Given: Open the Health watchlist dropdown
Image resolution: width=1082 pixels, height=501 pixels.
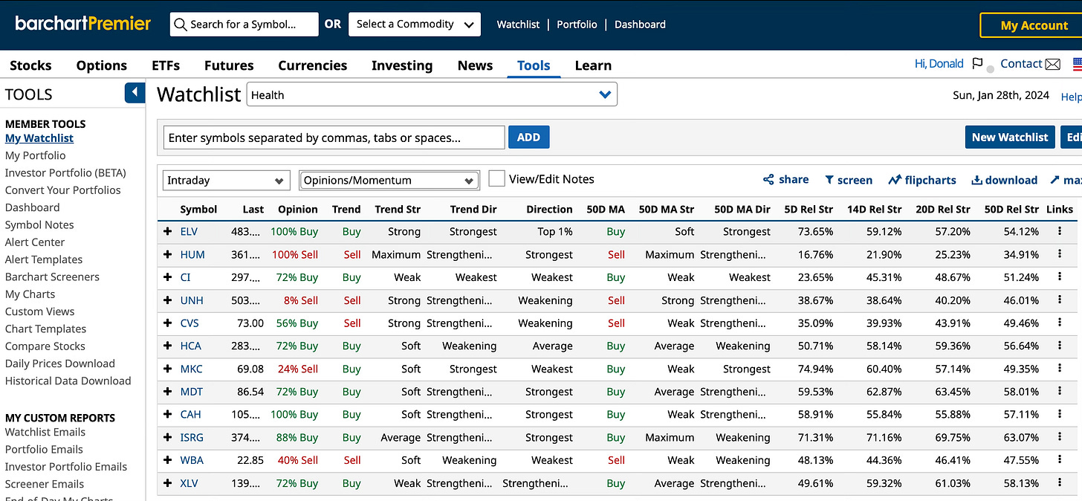Looking at the screenshot, I should (432, 94).
